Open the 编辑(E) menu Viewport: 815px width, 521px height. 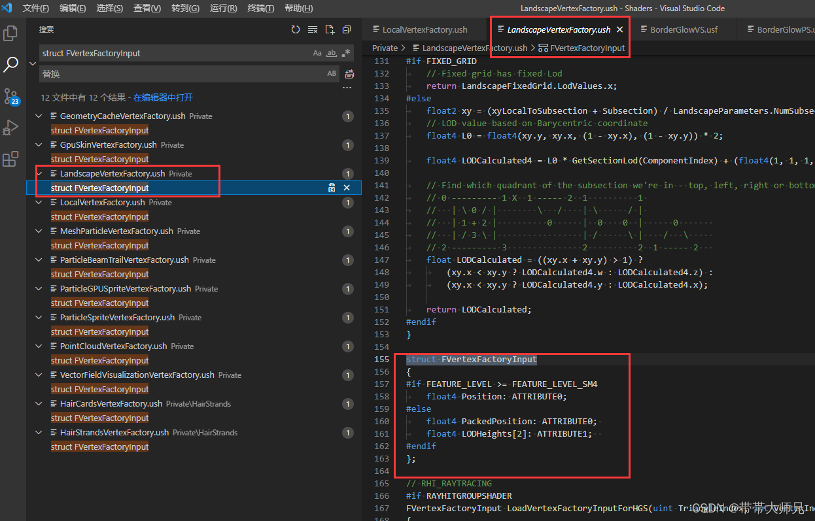point(73,8)
